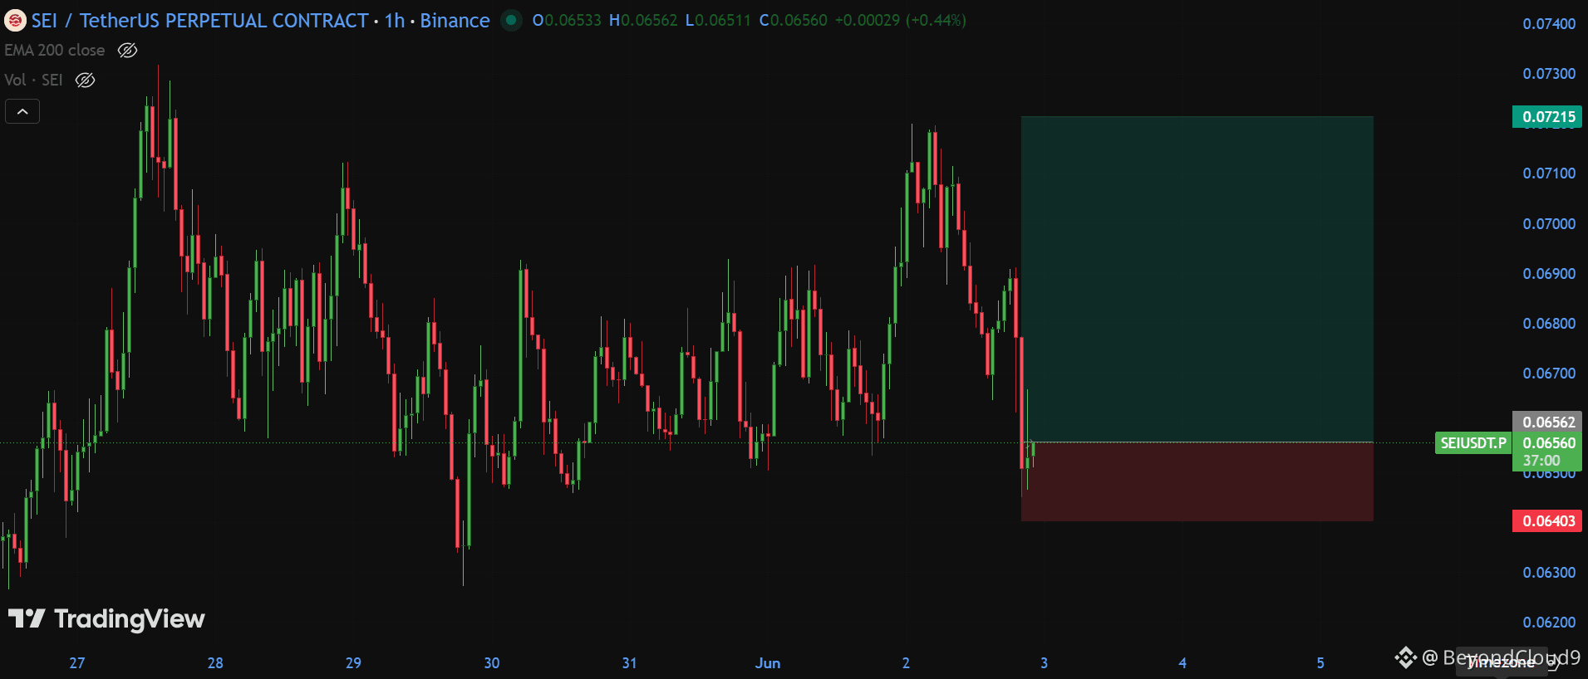Click 0.07400 on the price axis

pyautogui.click(x=1549, y=24)
